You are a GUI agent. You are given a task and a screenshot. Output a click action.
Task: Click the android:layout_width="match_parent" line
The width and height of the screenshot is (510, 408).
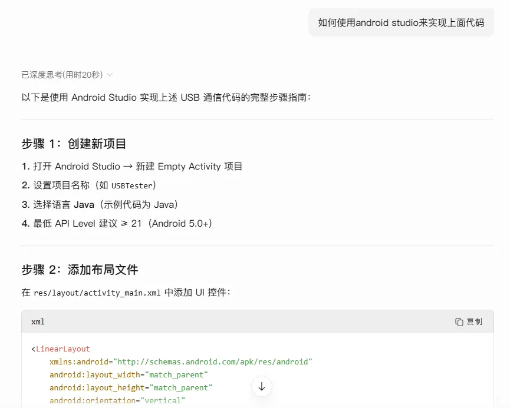[129, 375]
